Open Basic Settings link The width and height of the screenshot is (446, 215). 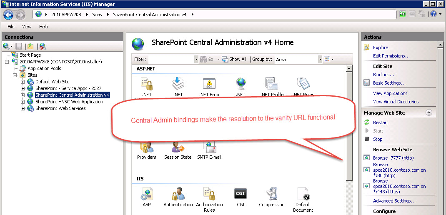pyautogui.click(x=389, y=83)
